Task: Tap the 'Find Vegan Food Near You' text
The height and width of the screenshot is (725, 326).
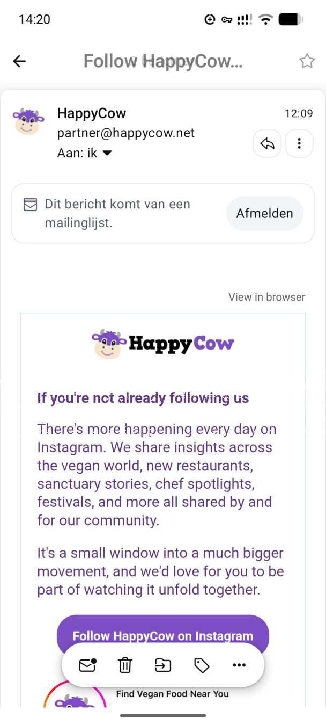Action: [x=173, y=694]
